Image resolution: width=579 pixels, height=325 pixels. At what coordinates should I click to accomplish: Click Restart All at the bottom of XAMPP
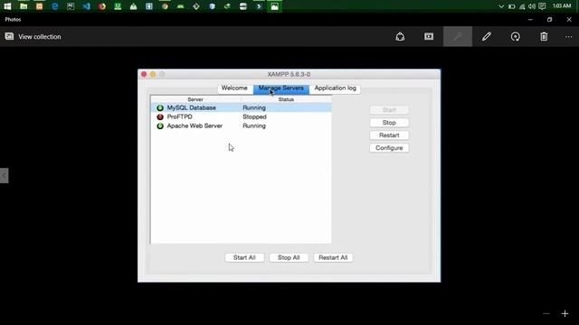333,257
